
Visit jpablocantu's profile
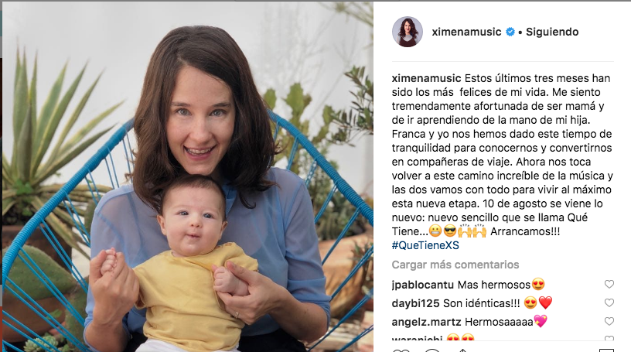pyautogui.click(x=422, y=285)
